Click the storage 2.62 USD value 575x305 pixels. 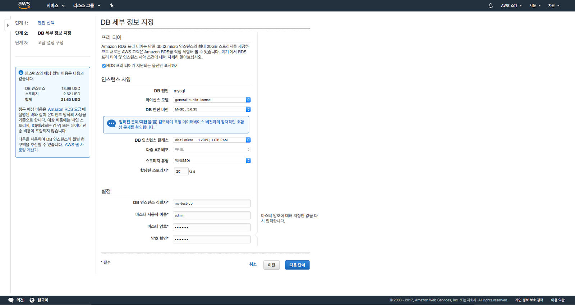[72, 94]
